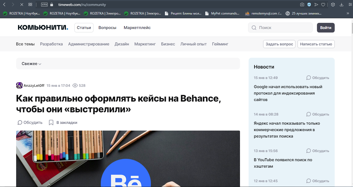
Task: Select the Администрирование category
Action: (x=89, y=44)
